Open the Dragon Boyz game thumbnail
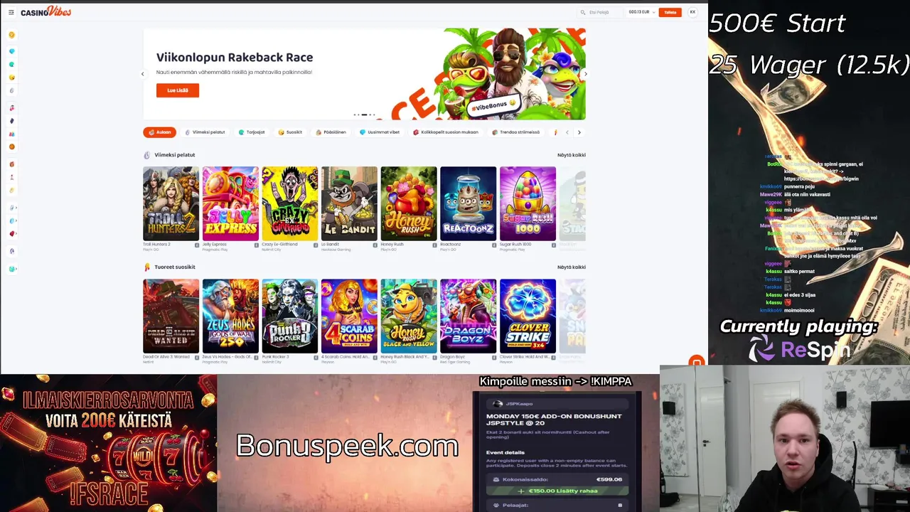The height and width of the screenshot is (512, 910). (468, 316)
